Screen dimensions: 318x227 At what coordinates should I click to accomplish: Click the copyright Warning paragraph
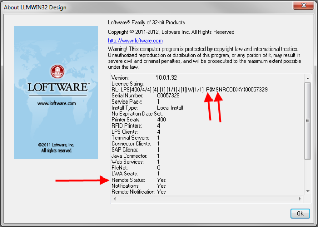coord(204,58)
